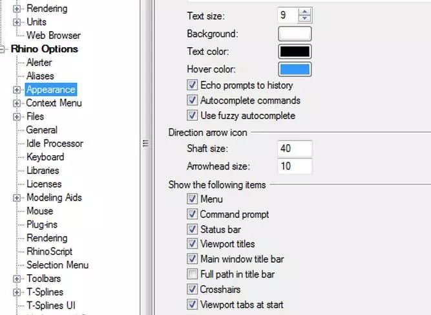This screenshot has height=315, width=431.
Task: Expand the T-Splines tree node
Action: click(x=17, y=292)
